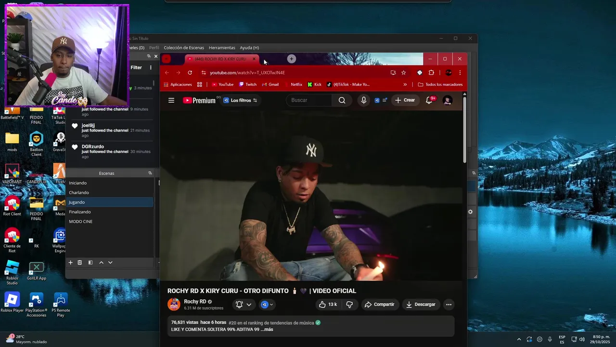Click the Filter button in OBS activity dock
Screen dimensions: 616x347
click(136, 67)
